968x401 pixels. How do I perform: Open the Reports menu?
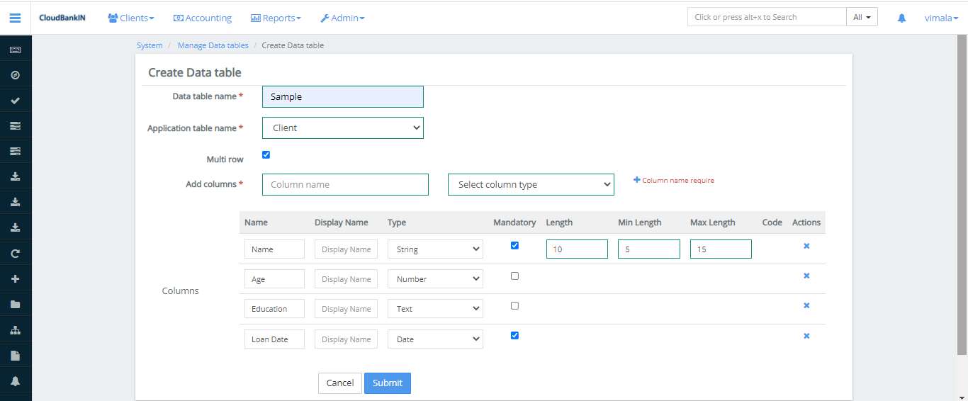(276, 18)
